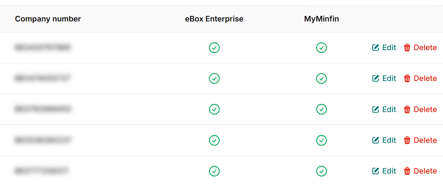Click the red trash icon in the first row

[407, 48]
